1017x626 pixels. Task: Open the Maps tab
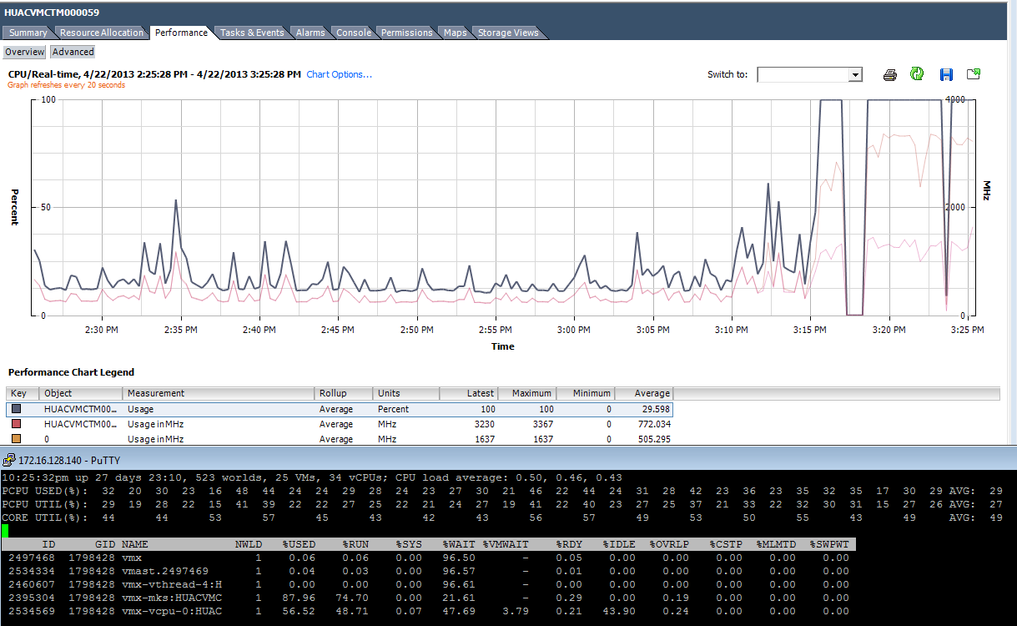coord(454,33)
